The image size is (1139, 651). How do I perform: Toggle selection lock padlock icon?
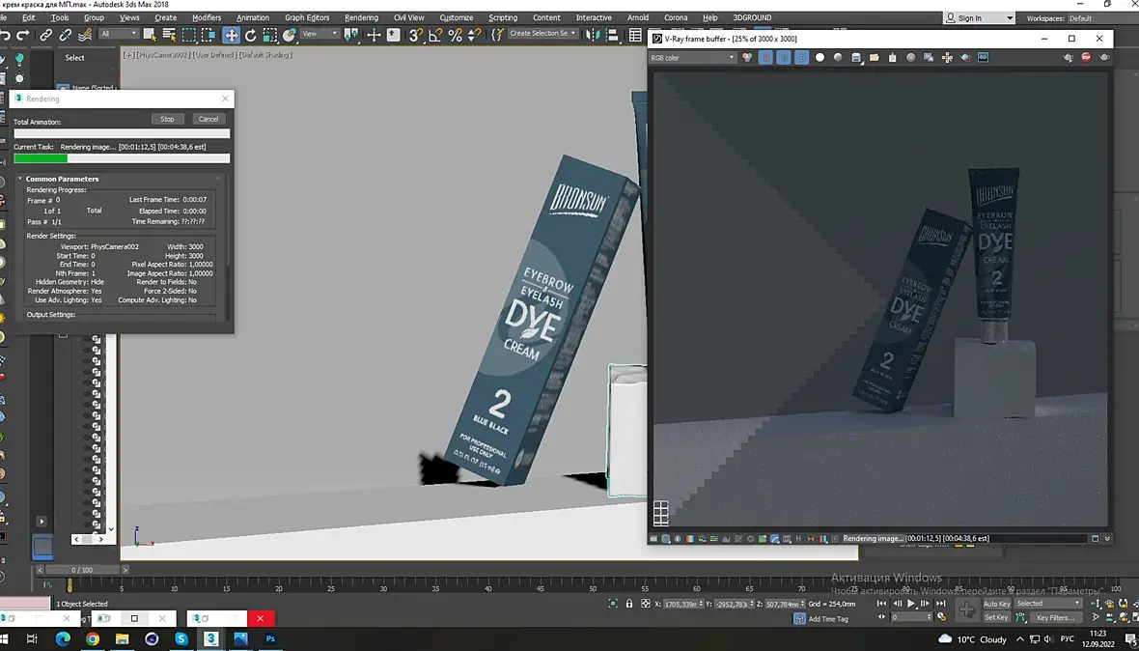[x=629, y=604]
